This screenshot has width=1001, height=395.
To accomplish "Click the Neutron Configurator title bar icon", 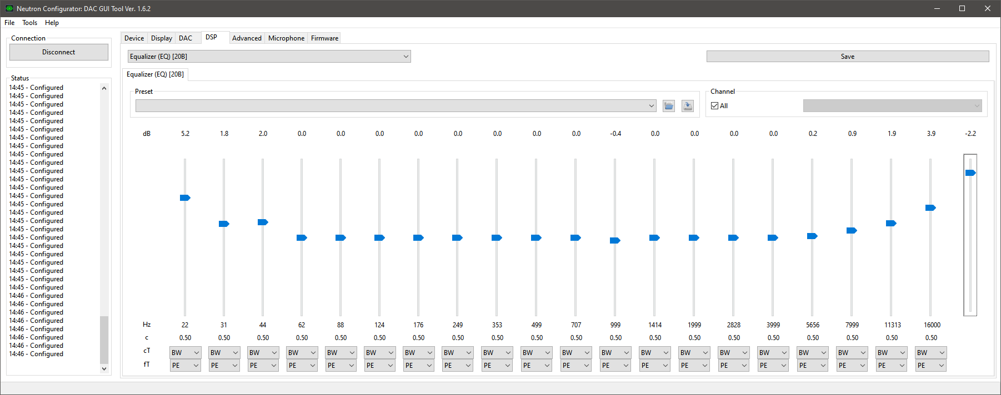I will pos(9,8).
